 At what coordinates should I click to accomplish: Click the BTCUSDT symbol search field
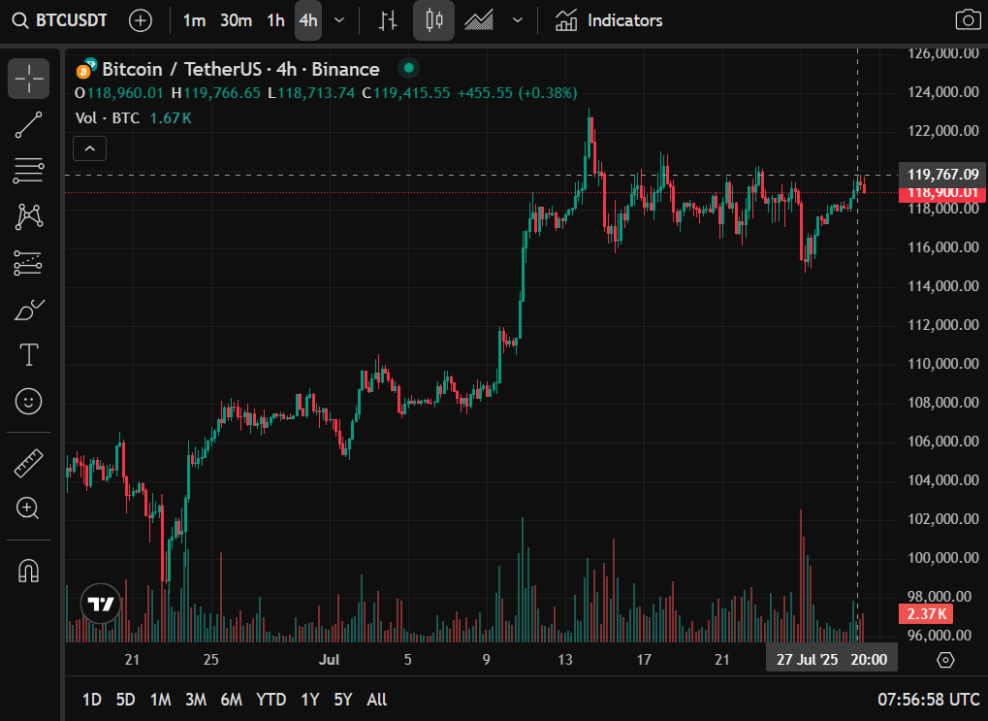pos(61,20)
